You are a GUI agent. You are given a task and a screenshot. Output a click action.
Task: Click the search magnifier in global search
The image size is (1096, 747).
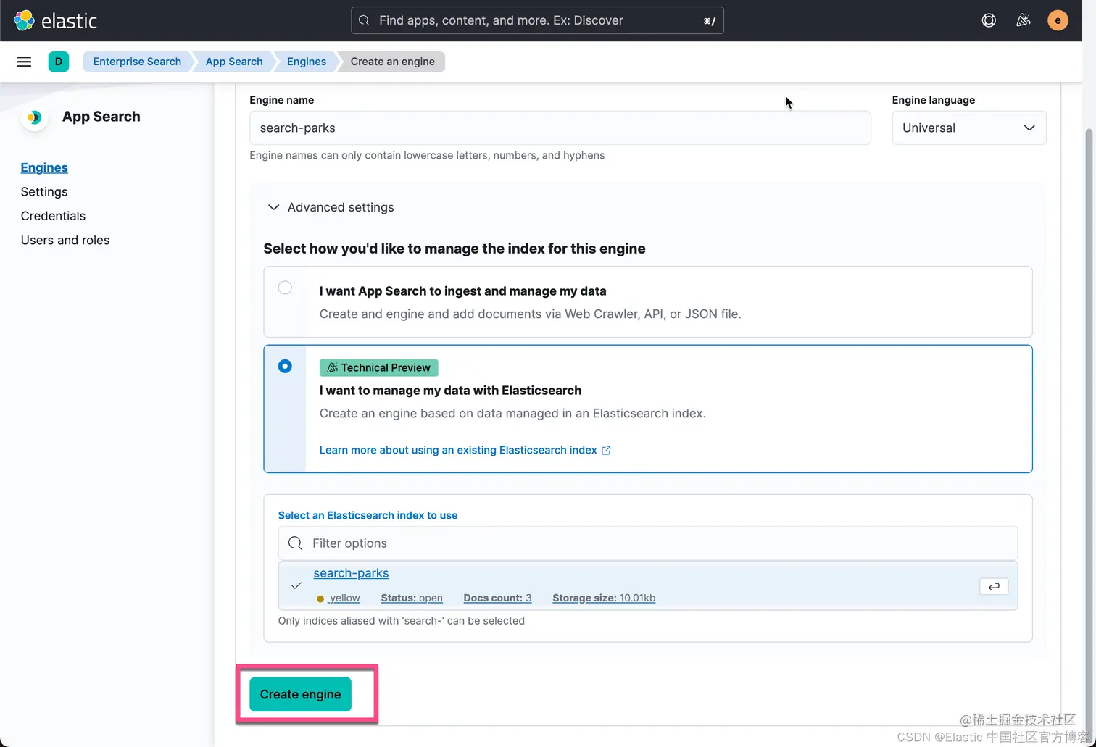[x=365, y=20]
